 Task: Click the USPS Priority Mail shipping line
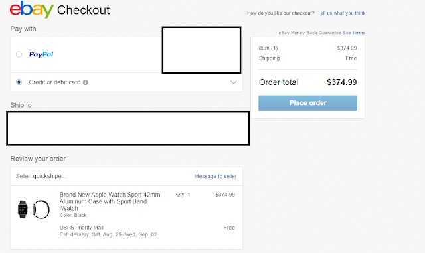(82, 228)
